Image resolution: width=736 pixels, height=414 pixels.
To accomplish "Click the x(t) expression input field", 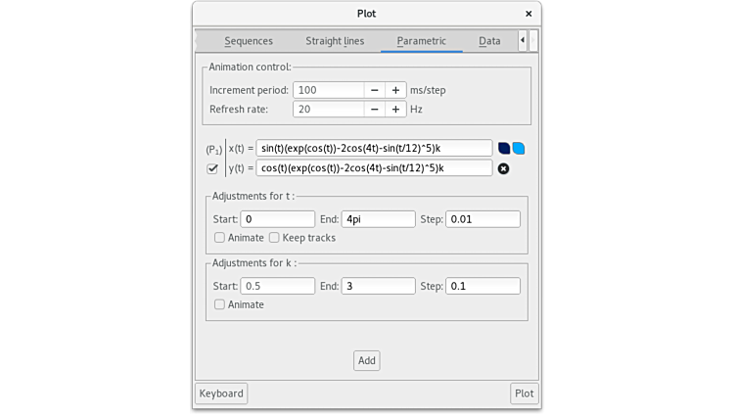I will tap(374, 148).
